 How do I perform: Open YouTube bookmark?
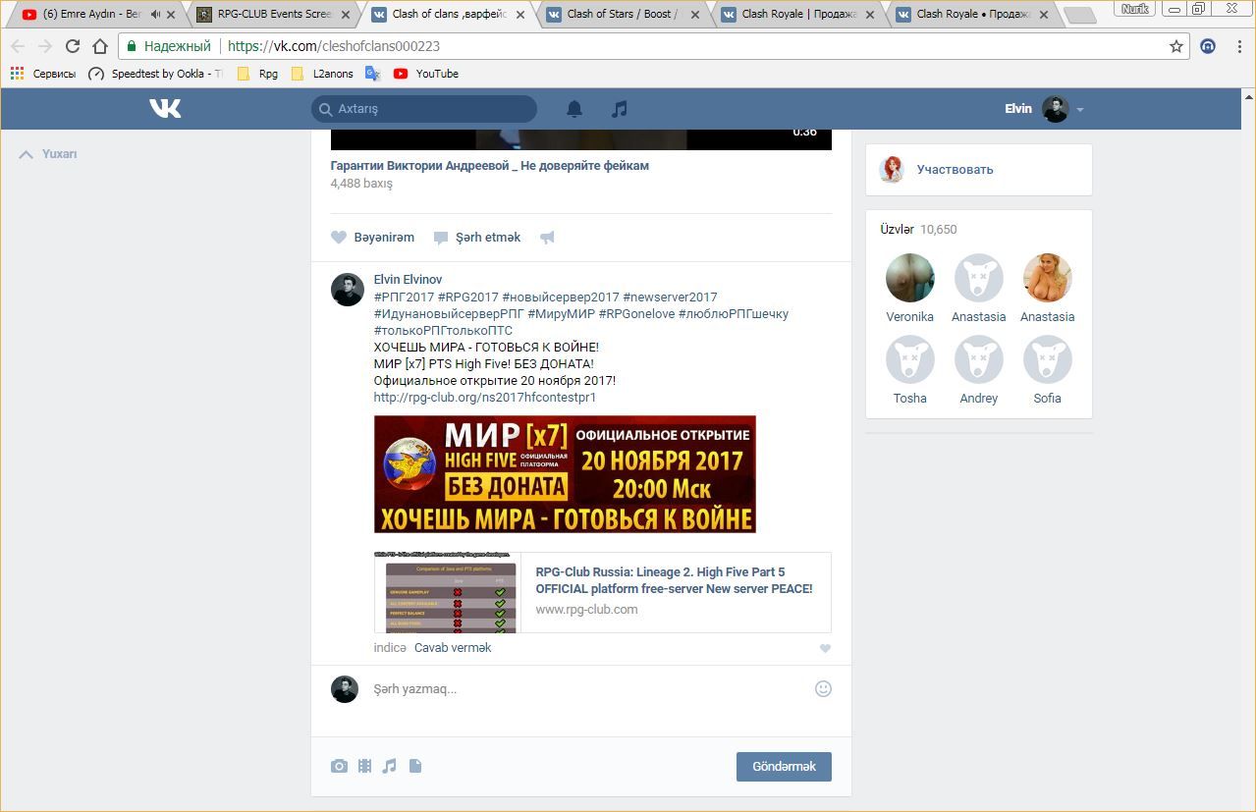[x=426, y=74]
